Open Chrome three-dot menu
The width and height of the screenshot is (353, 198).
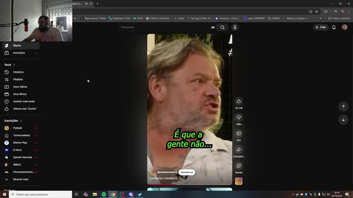point(349,12)
